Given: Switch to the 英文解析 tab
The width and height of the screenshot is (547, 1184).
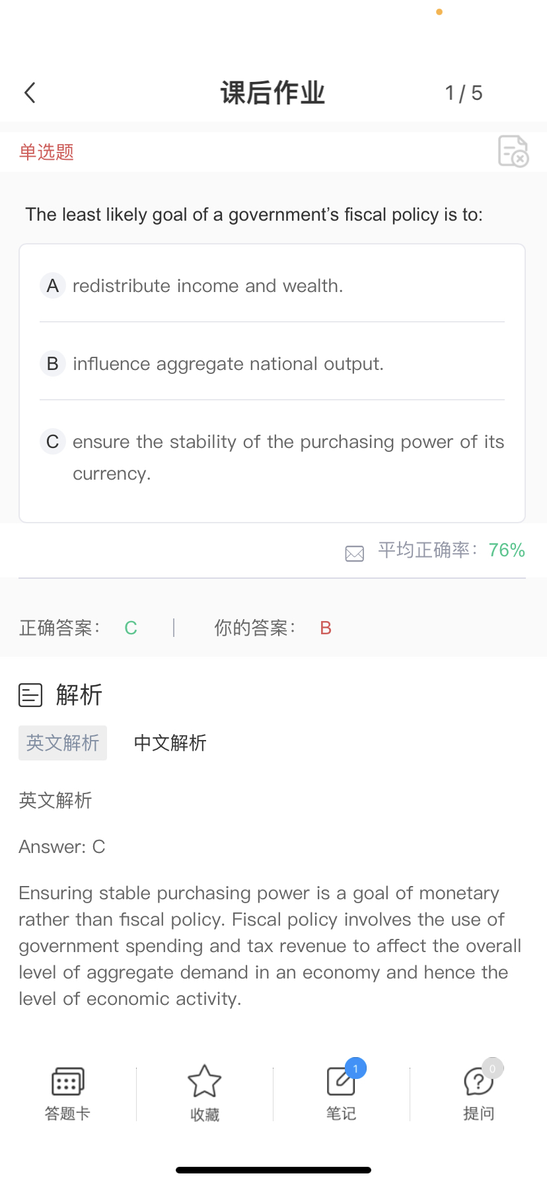Looking at the screenshot, I should (x=63, y=743).
